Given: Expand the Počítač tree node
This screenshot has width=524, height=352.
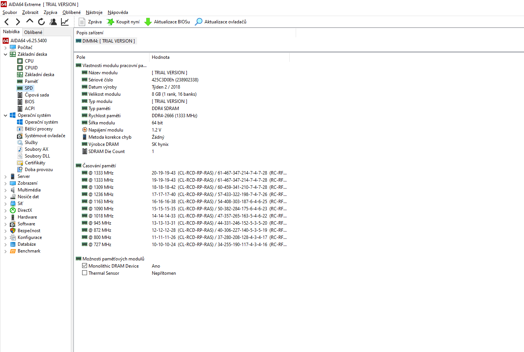Looking at the screenshot, I should tap(5, 48).
